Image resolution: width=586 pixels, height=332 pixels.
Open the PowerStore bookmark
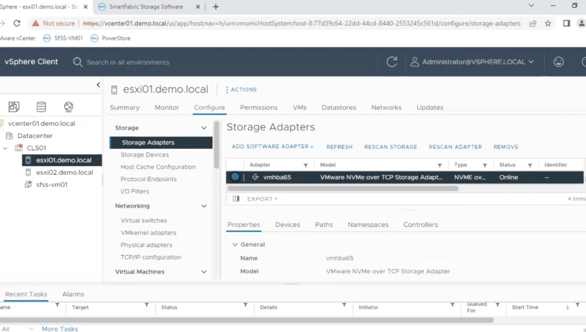click(111, 38)
